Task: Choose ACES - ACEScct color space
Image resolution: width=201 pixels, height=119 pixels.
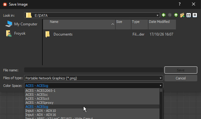Action: point(92,99)
